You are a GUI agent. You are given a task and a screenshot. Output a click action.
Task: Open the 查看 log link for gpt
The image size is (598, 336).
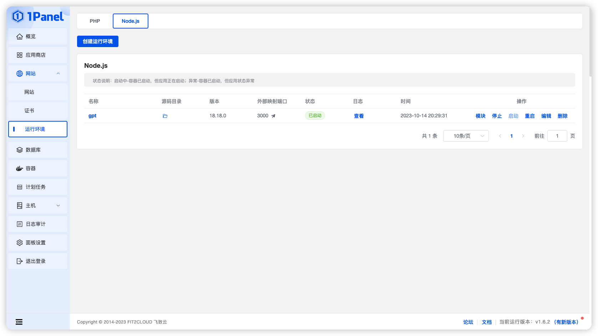pyautogui.click(x=359, y=116)
